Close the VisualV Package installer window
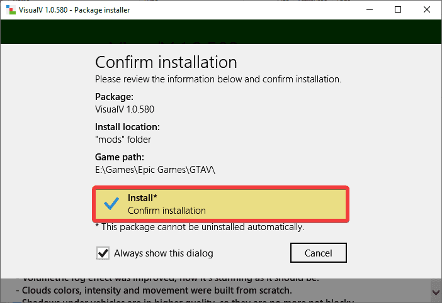 pyautogui.click(x=427, y=9)
